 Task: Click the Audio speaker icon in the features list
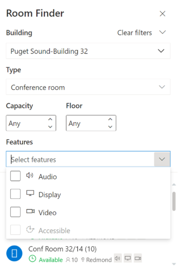click(30, 176)
